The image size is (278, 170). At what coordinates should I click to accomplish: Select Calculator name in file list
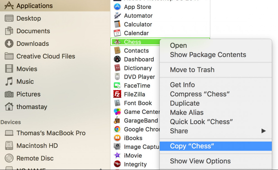coord(138,24)
